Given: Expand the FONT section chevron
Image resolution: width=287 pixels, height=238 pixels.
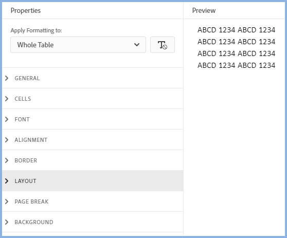Looking at the screenshot, I should [x=7, y=119].
